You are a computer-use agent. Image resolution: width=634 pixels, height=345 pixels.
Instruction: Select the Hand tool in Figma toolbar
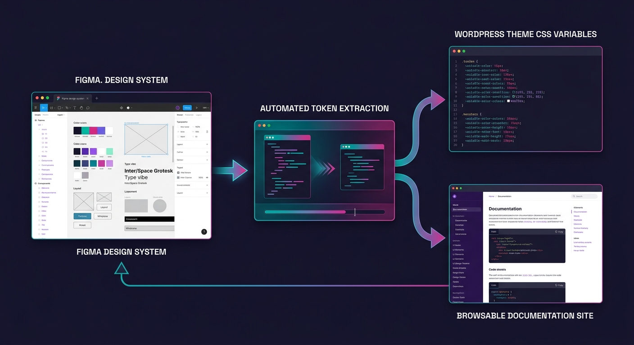click(x=81, y=108)
